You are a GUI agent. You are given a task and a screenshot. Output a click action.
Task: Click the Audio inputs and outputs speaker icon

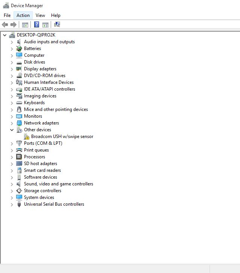pos(19,42)
